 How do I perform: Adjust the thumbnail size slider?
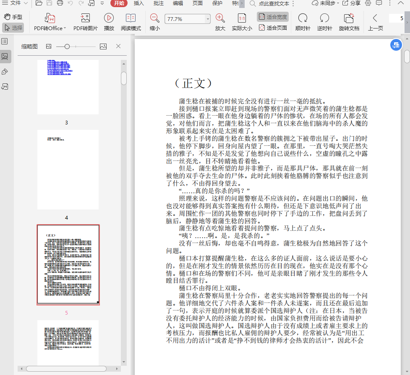coord(67,47)
